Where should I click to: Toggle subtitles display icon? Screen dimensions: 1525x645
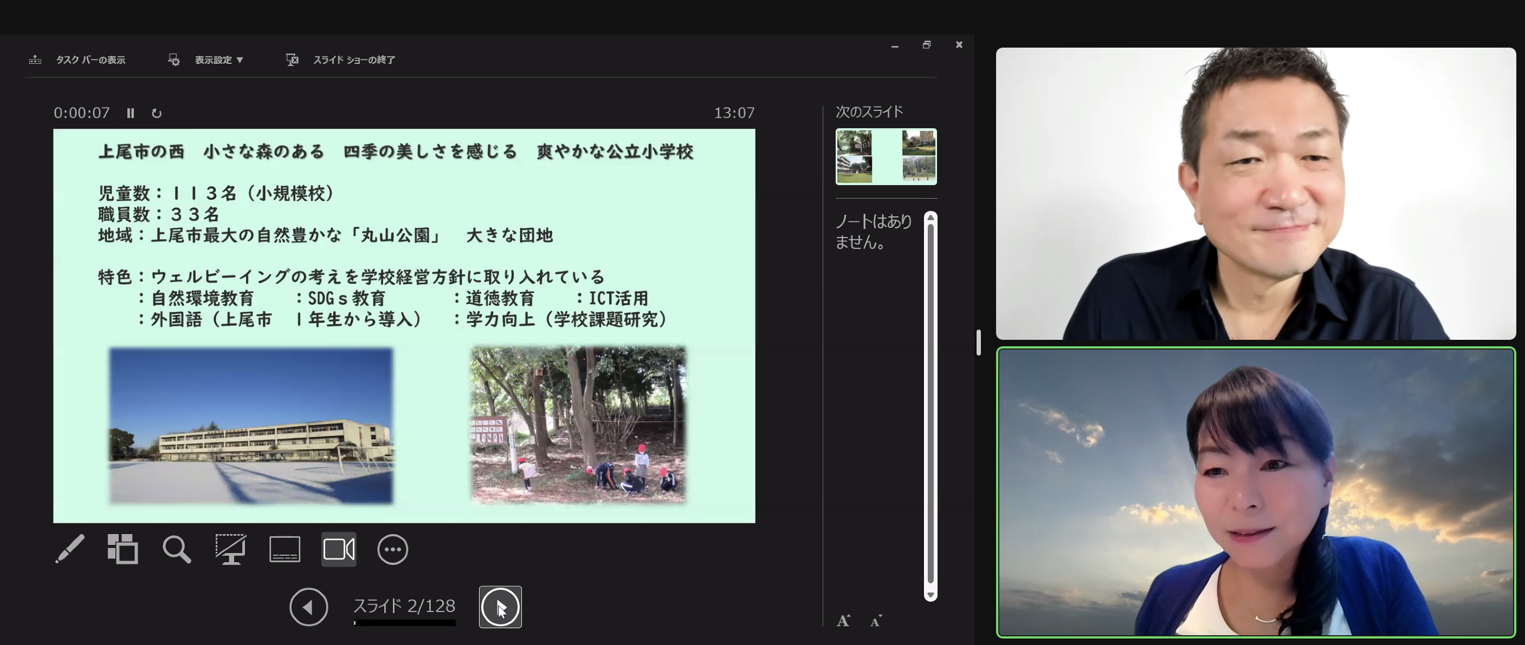pos(285,549)
